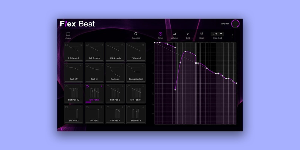Open the Library folder icon

point(68,34)
